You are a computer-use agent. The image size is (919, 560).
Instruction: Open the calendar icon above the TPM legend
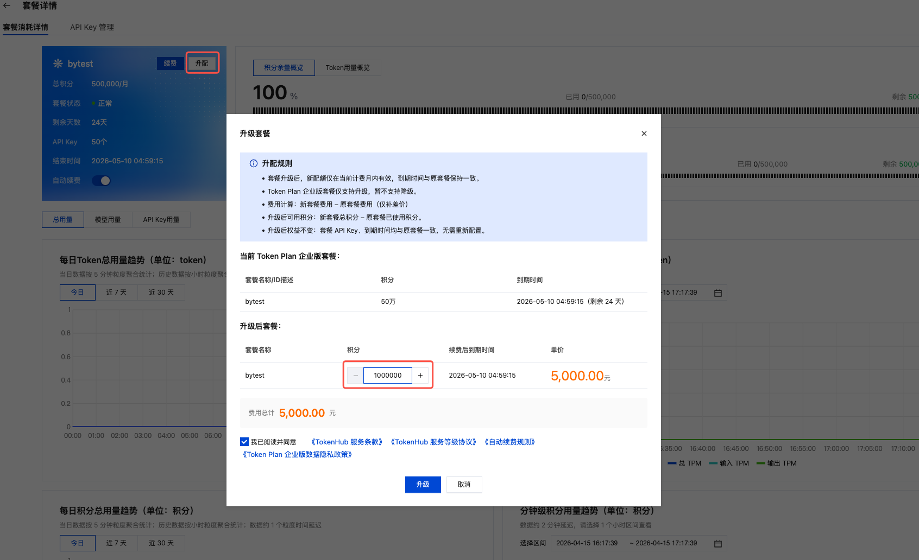pyautogui.click(x=718, y=293)
